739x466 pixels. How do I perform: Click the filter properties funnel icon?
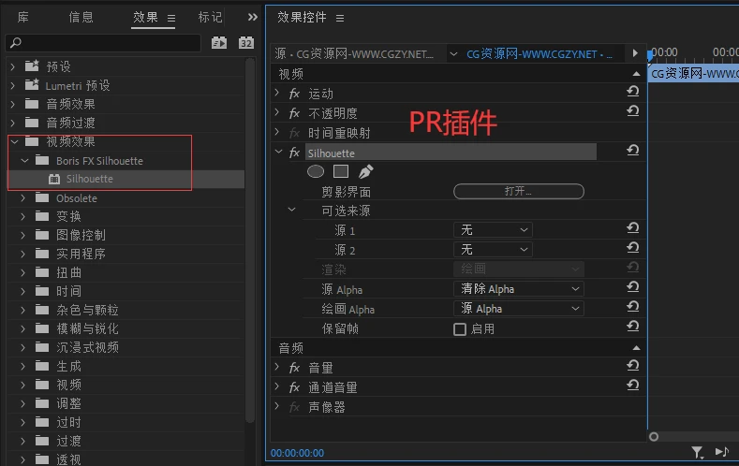698,453
